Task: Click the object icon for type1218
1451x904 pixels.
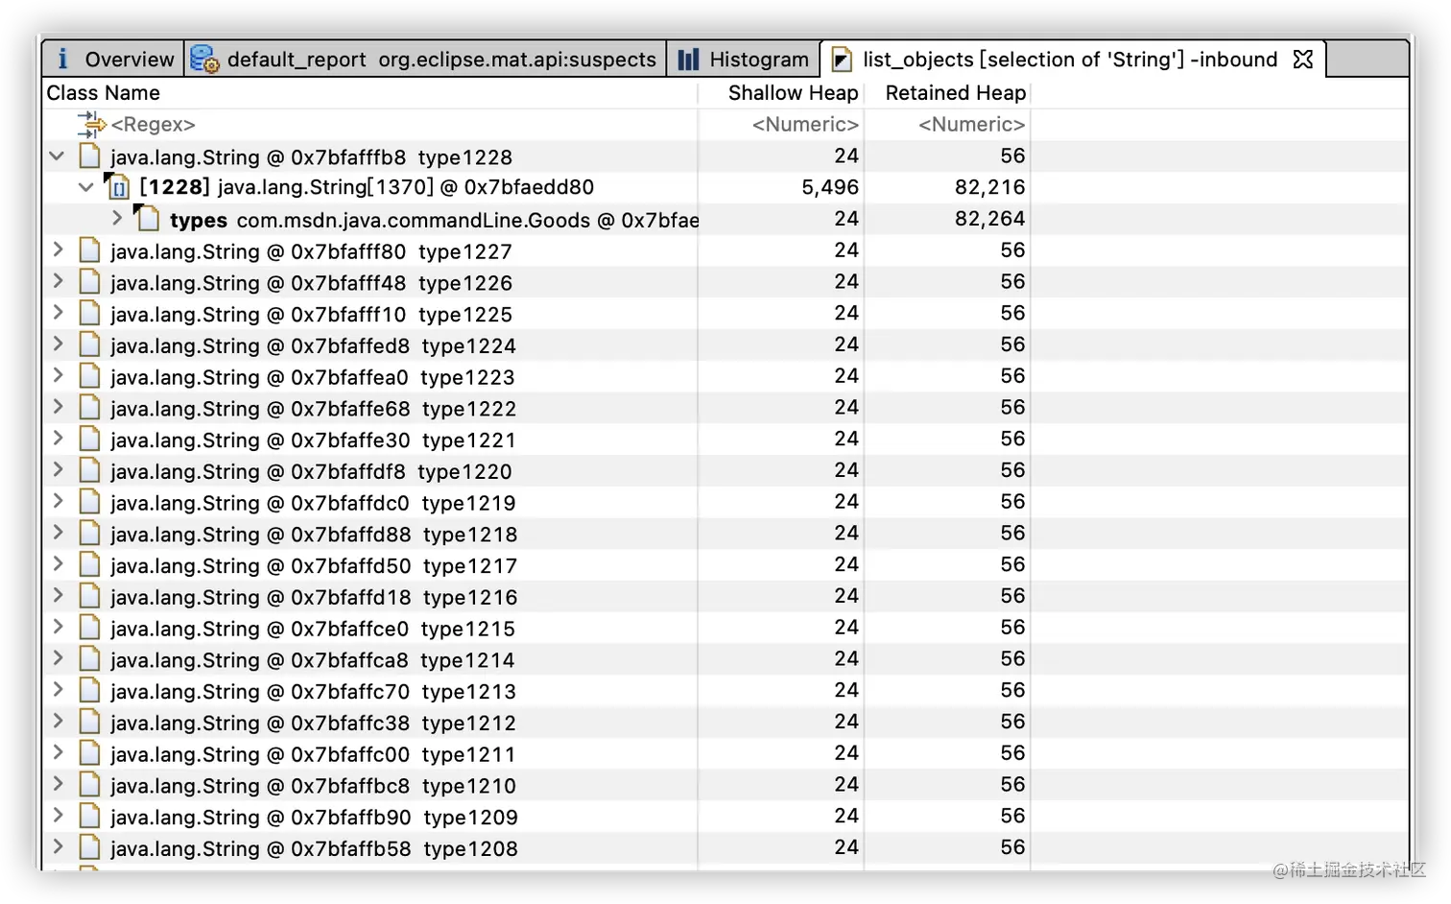Action: click(x=89, y=534)
